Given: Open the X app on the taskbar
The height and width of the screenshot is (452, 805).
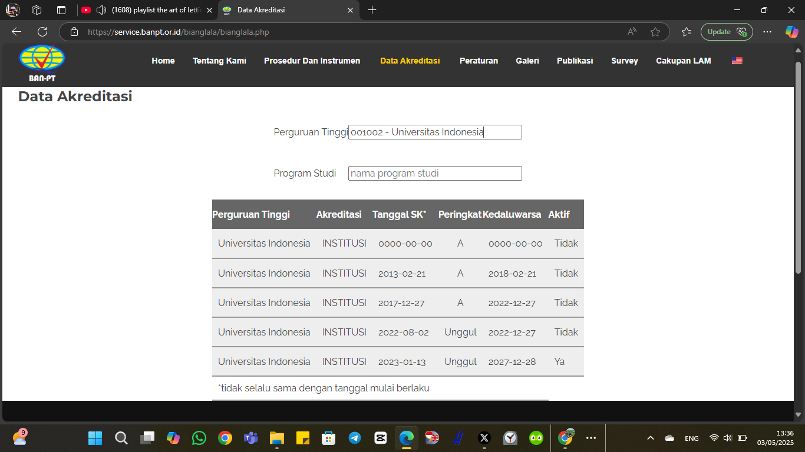Looking at the screenshot, I should (x=484, y=438).
